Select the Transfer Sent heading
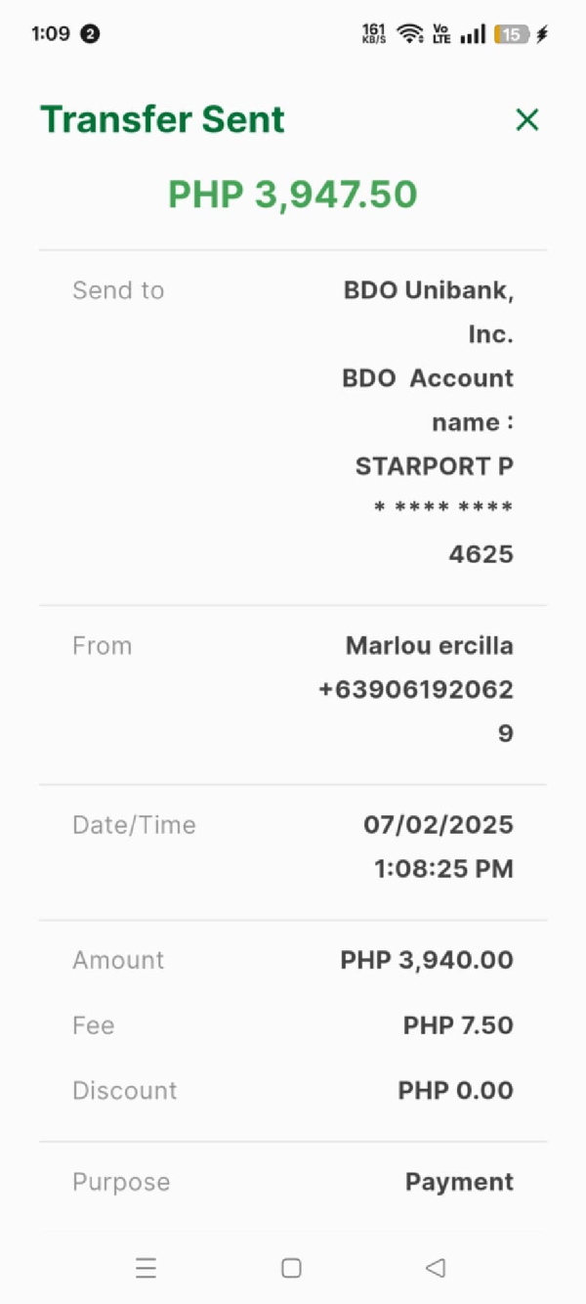 (162, 119)
